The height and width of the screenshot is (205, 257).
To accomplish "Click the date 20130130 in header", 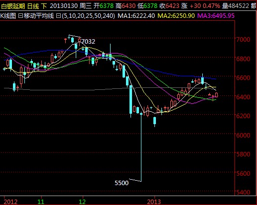I will click(64, 6).
